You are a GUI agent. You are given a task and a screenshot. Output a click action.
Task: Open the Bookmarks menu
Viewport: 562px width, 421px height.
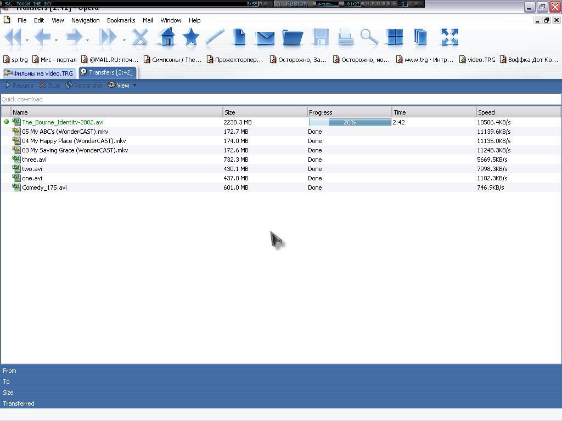[x=121, y=20]
